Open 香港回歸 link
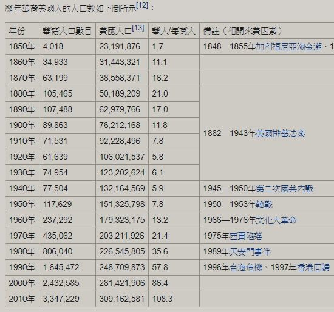The height and width of the screenshot is (312, 334). [x=313, y=267]
